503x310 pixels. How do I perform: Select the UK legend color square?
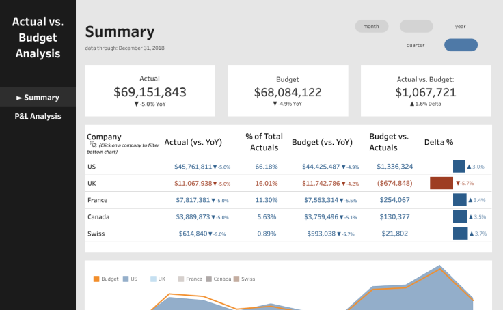click(154, 279)
